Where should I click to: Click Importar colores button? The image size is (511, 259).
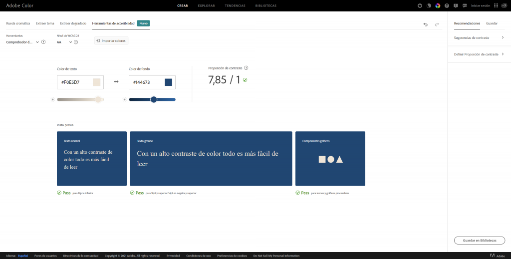tap(111, 41)
